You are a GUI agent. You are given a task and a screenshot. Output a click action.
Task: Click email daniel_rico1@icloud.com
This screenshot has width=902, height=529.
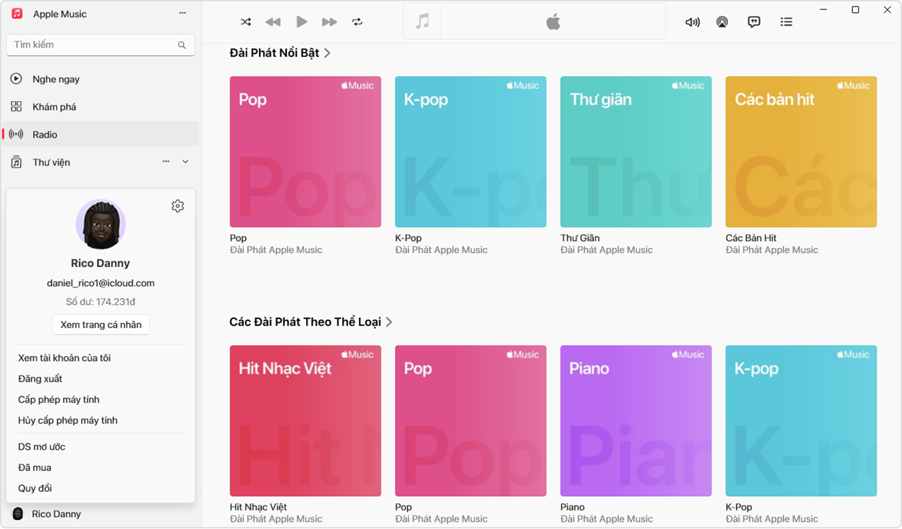(101, 283)
